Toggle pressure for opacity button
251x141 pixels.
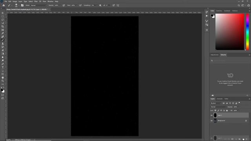(x=64, y=5)
